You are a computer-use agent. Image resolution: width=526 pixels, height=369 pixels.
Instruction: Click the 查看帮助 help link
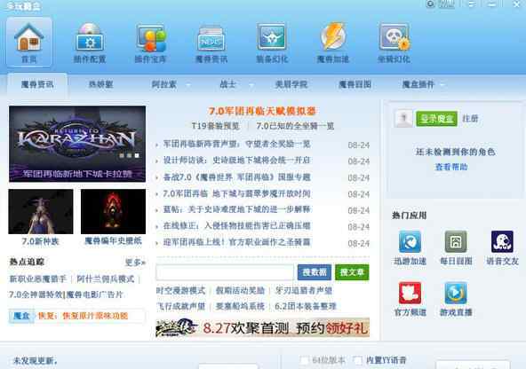[451, 167]
